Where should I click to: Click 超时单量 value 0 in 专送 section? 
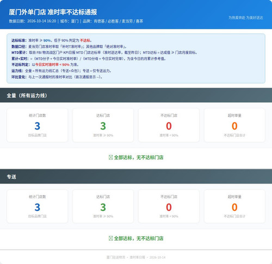pyautogui.click(x=234, y=207)
